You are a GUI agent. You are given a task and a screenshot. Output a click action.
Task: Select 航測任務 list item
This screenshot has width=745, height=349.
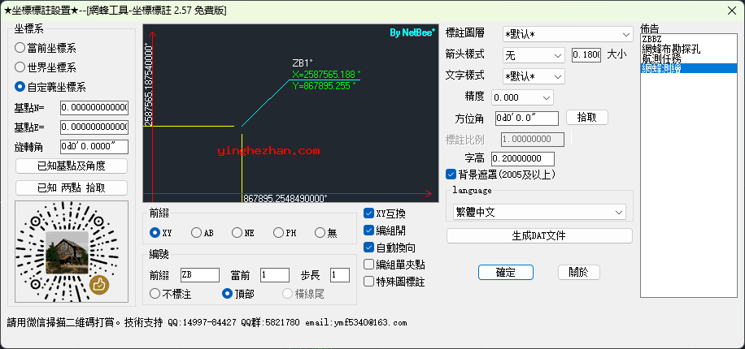coord(689,58)
